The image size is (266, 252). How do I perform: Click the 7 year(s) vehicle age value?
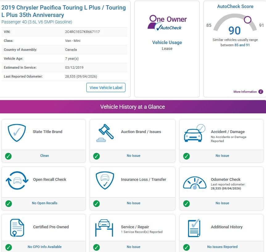pyautogui.click(x=72, y=59)
